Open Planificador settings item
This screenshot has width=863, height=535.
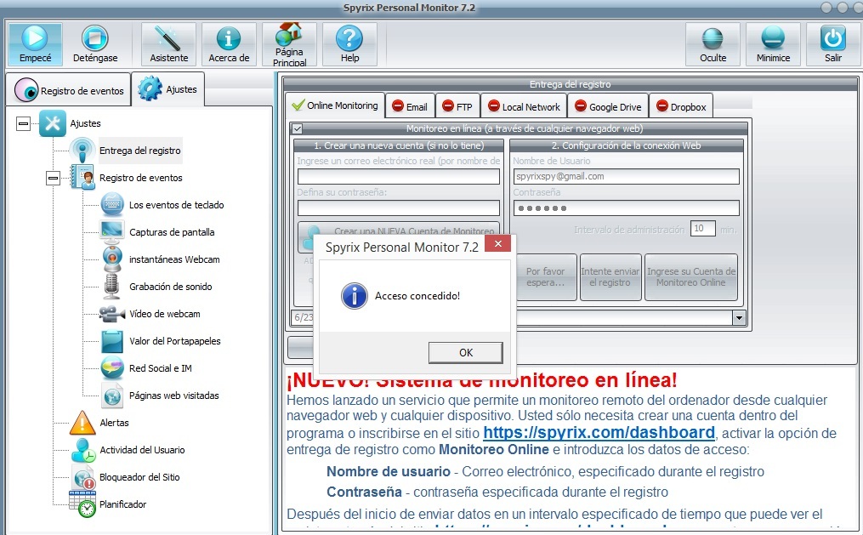(x=122, y=504)
